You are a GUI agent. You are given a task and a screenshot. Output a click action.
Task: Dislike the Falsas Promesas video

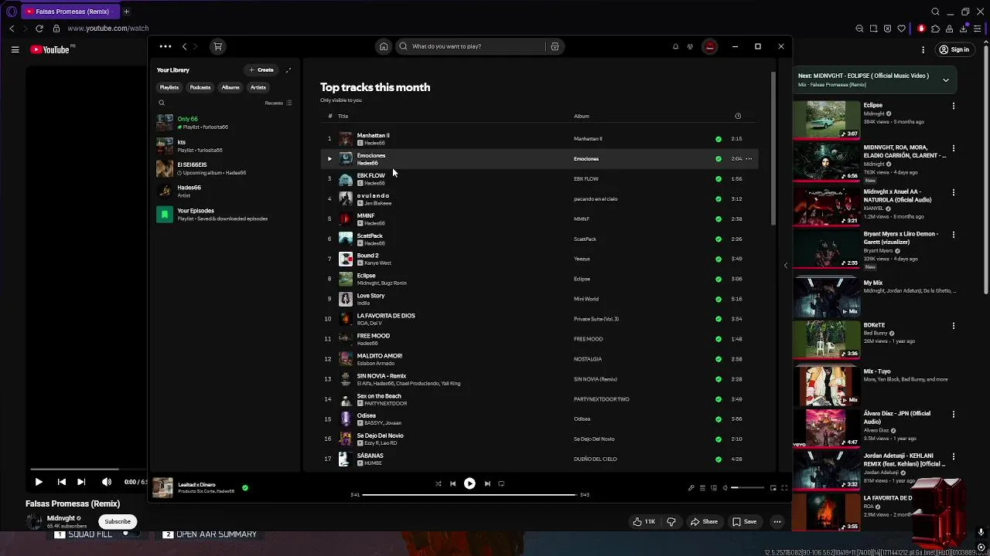click(x=671, y=521)
